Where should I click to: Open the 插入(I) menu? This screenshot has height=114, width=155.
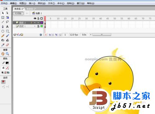(32, 3)
